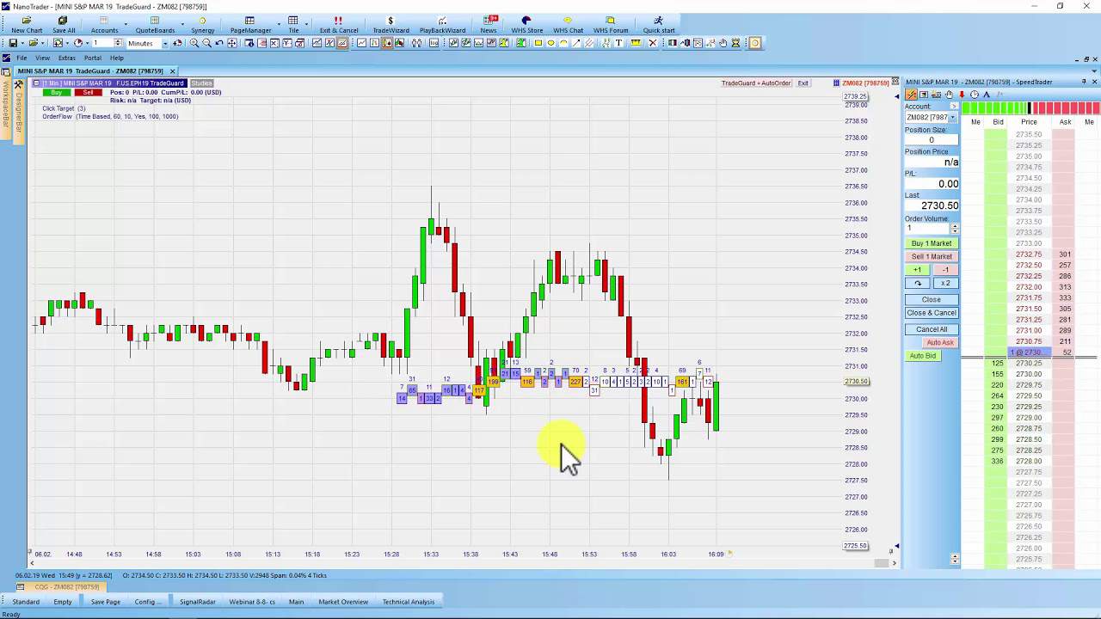Image resolution: width=1101 pixels, height=619 pixels.
Task: Click the crosshair move icon
Action: click(232, 43)
